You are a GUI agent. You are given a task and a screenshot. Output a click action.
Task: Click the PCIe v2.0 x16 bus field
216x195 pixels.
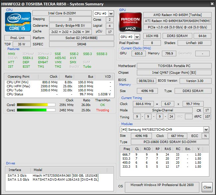coord(177,27)
